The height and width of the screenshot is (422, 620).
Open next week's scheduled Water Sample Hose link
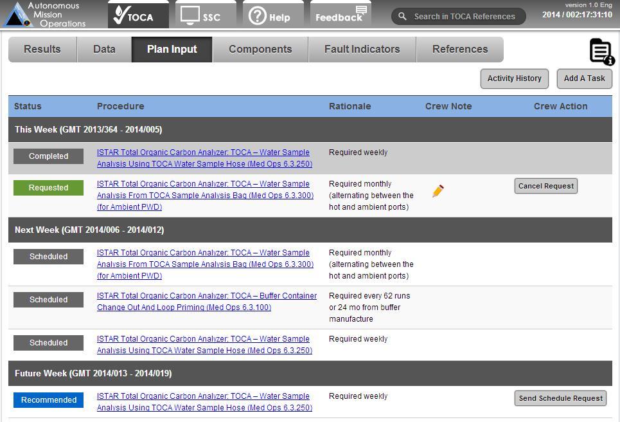(204, 344)
